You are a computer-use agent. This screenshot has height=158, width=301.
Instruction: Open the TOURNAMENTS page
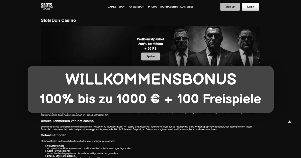coord(169,7)
